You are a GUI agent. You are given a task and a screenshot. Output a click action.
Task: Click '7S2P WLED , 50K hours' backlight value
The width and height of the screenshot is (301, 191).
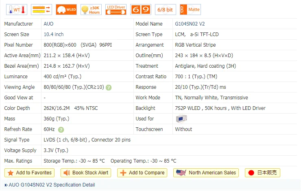201,108
